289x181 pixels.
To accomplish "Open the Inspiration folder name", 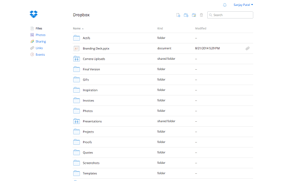I will pos(90,90).
